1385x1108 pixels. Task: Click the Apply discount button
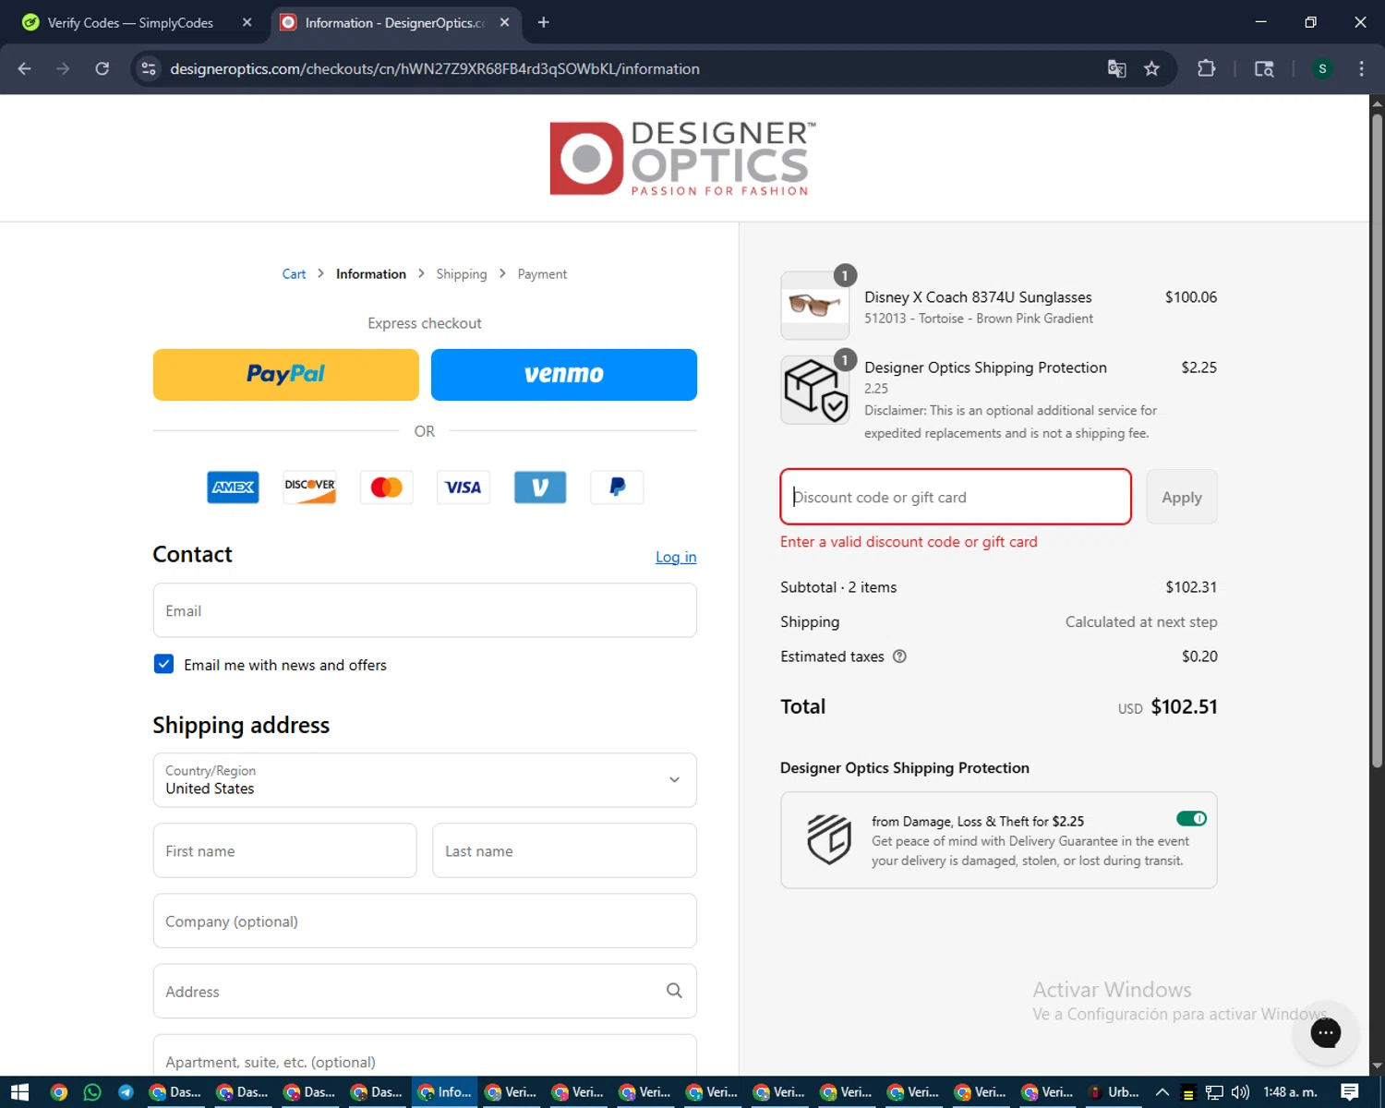[x=1181, y=497]
